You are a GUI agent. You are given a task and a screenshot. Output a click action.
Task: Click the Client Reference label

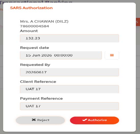pos(38,82)
